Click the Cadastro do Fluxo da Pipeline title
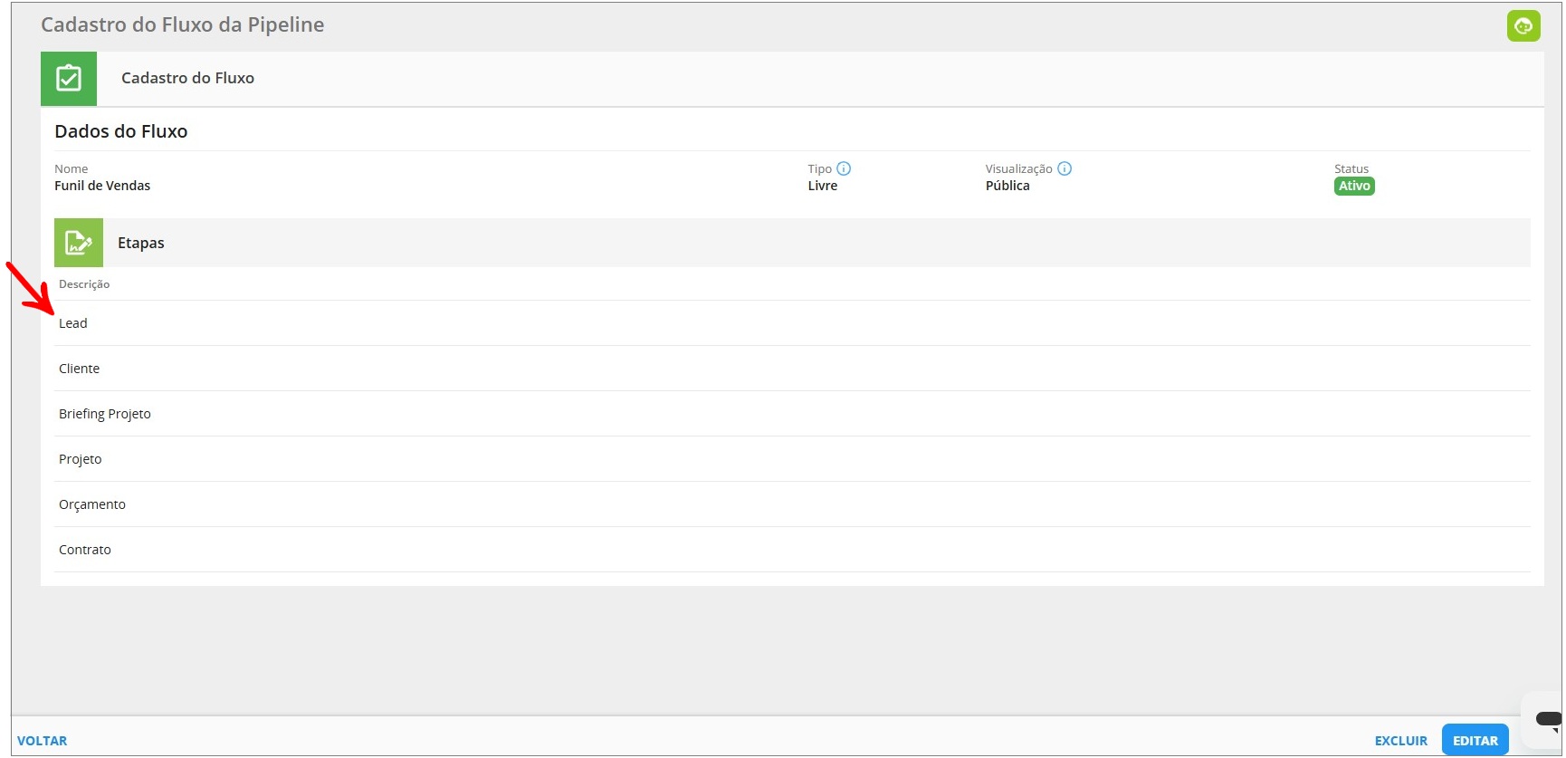This screenshot has width=1566, height=758. (x=183, y=25)
